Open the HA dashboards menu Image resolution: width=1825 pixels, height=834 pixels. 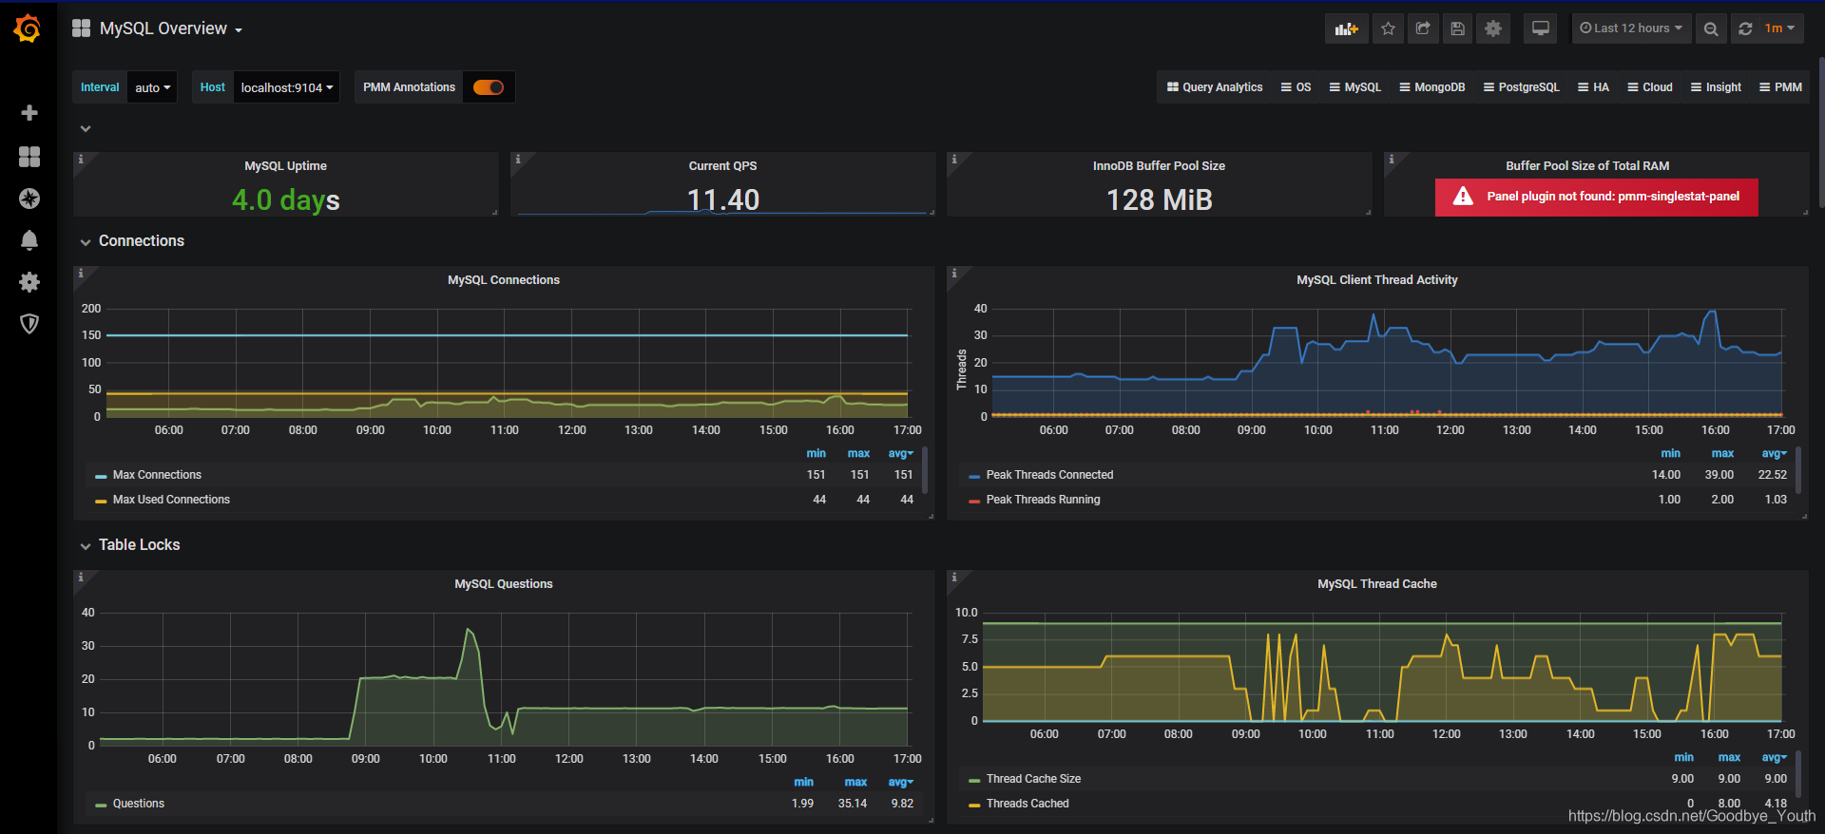pos(1593,87)
